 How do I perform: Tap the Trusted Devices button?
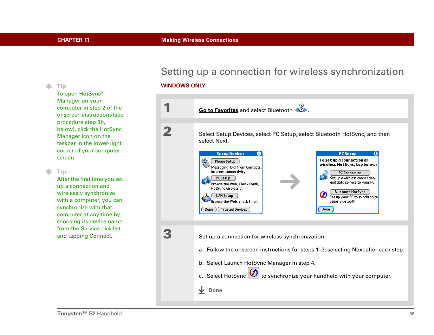point(234,210)
